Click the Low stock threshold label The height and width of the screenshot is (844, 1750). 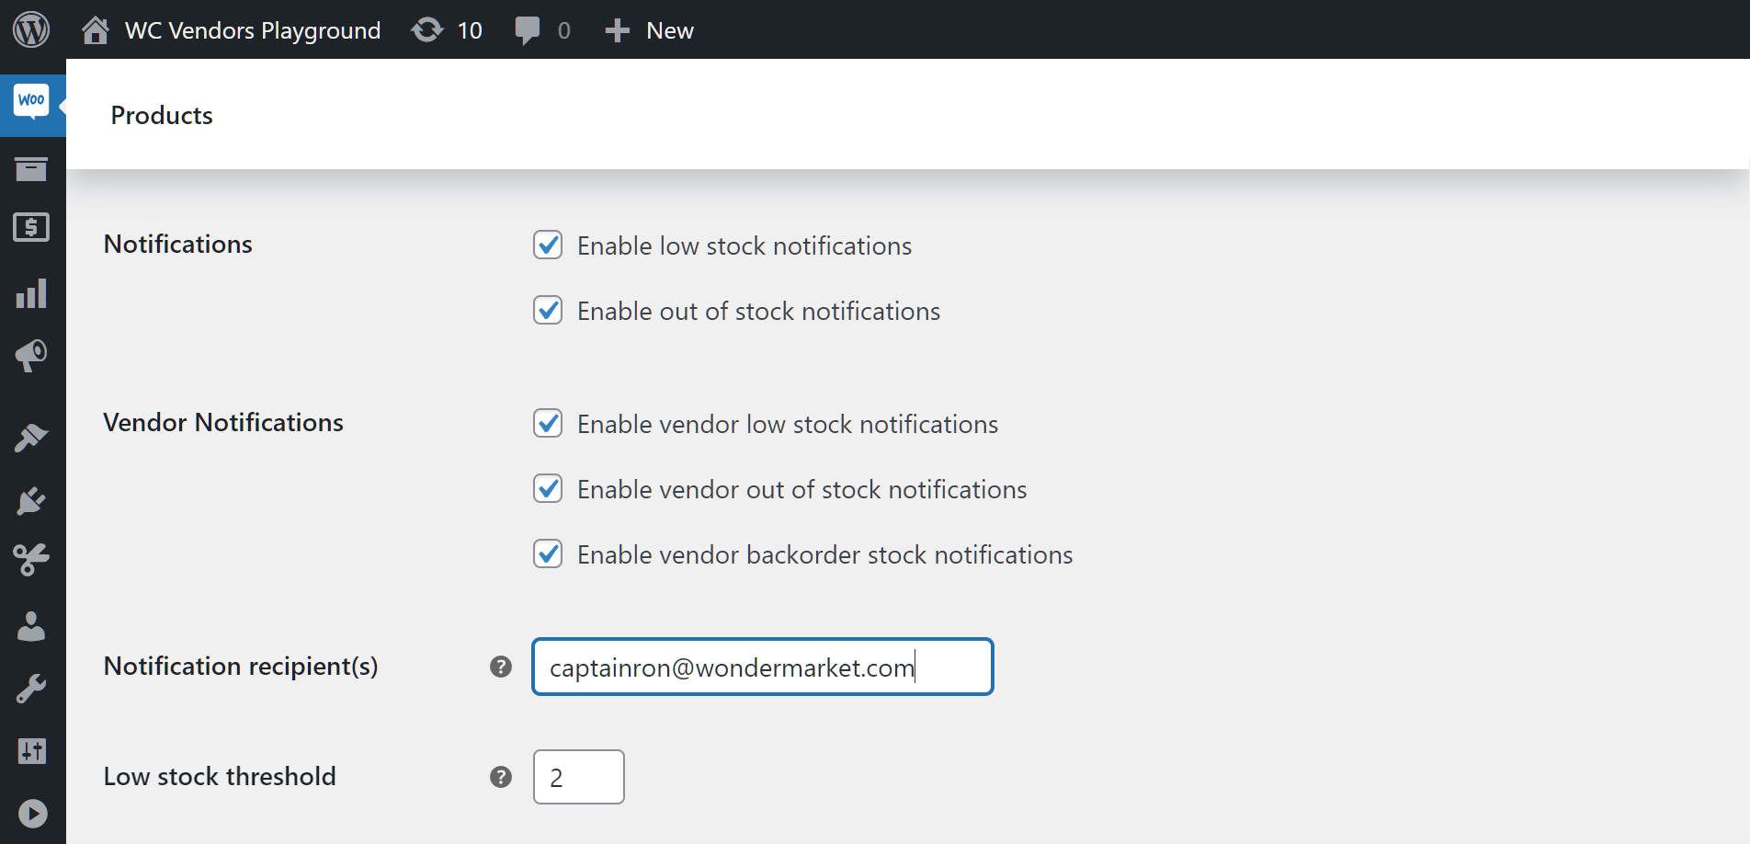point(220,776)
